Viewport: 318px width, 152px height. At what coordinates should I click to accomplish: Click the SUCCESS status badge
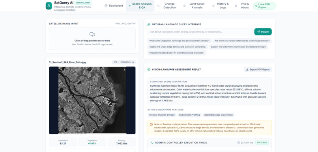[262, 143]
